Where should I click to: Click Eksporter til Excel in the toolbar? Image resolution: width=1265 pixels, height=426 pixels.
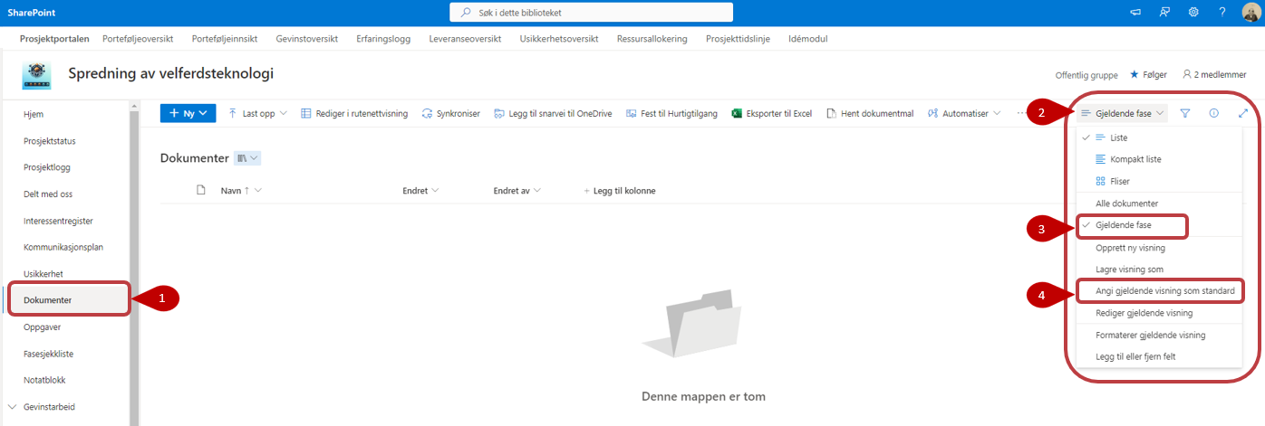[x=771, y=113]
